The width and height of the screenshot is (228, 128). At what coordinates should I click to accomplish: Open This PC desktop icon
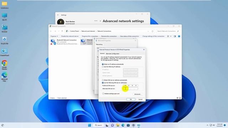pos(5,17)
